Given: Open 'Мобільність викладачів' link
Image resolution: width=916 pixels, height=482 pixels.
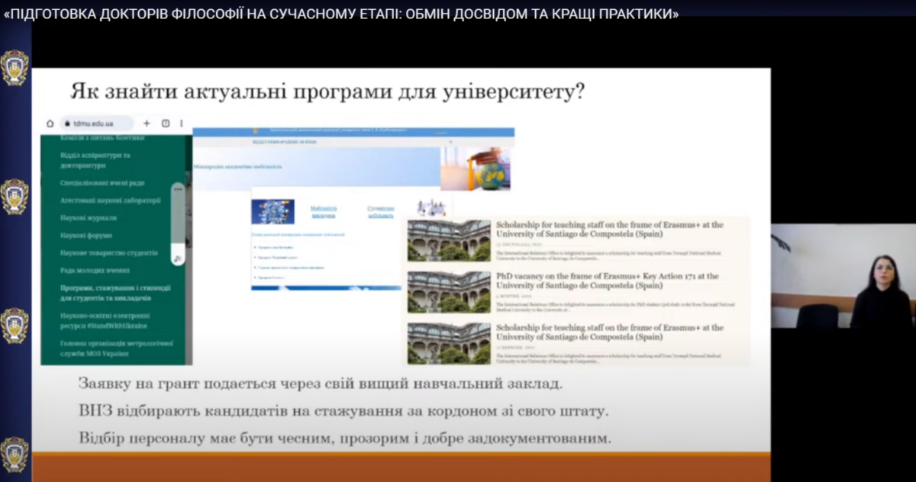Looking at the screenshot, I should (x=323, y=211).
